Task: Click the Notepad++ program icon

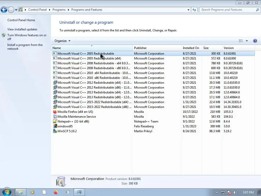Action: 55,121
